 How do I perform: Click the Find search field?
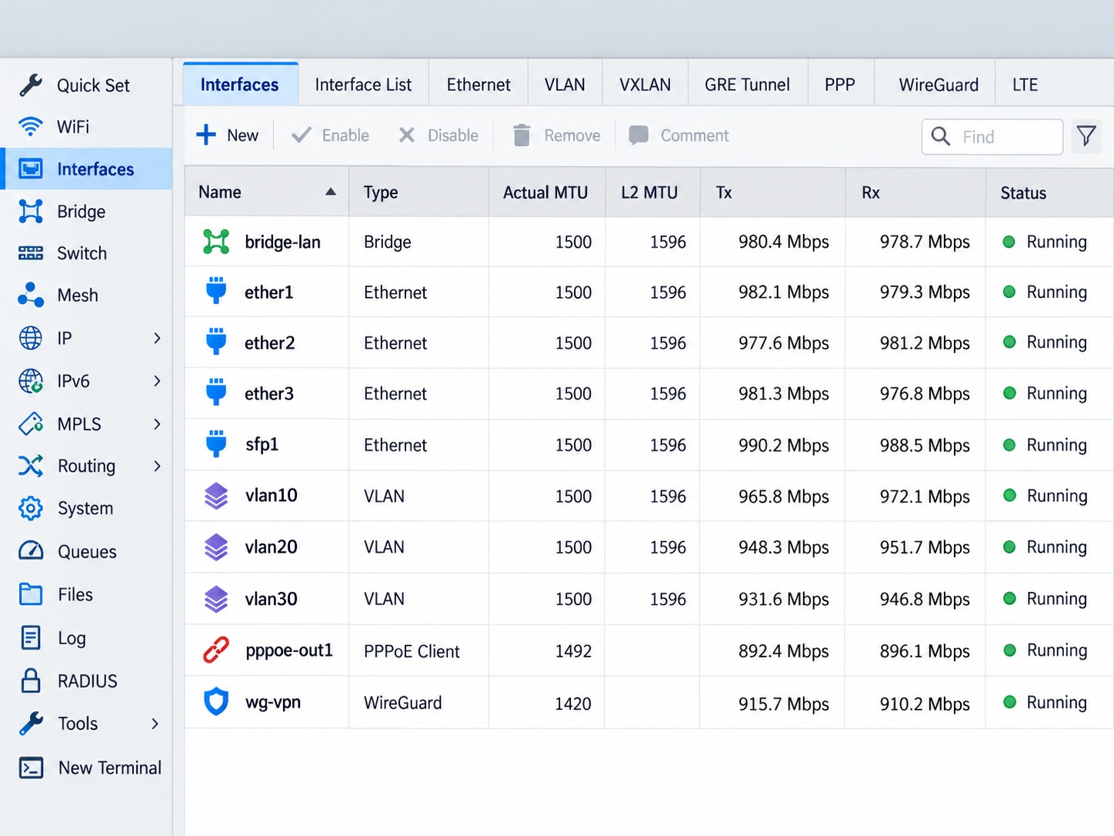992,137
